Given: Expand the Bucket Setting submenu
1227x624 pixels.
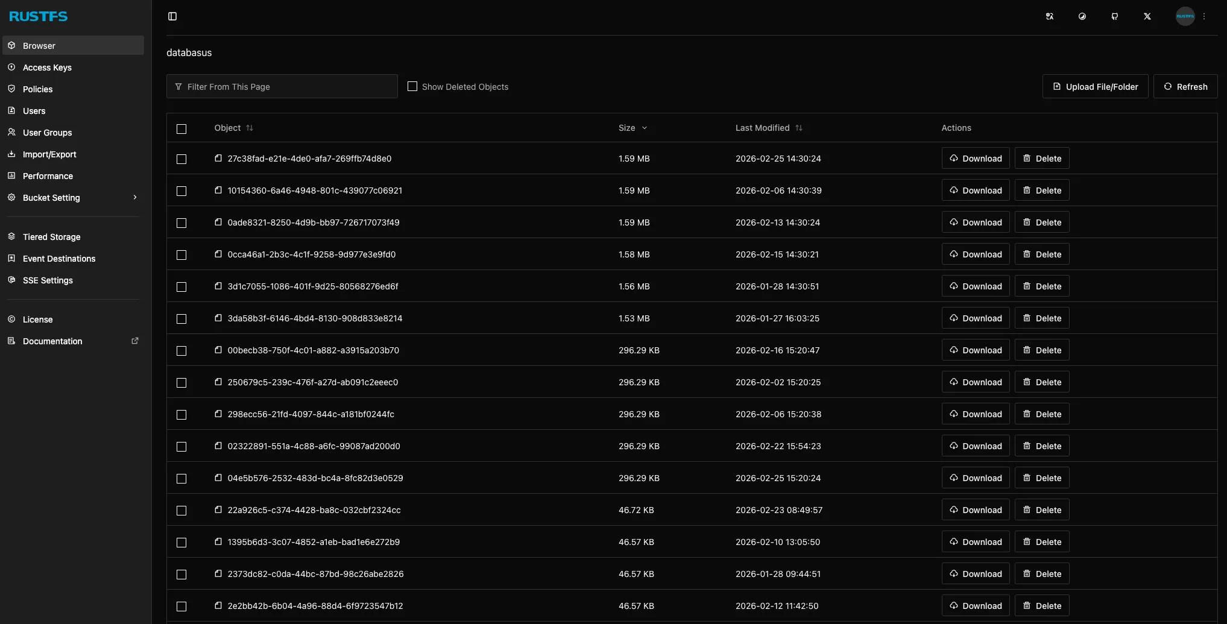Looking at the screenshot, I should click(x=135, y=197).
